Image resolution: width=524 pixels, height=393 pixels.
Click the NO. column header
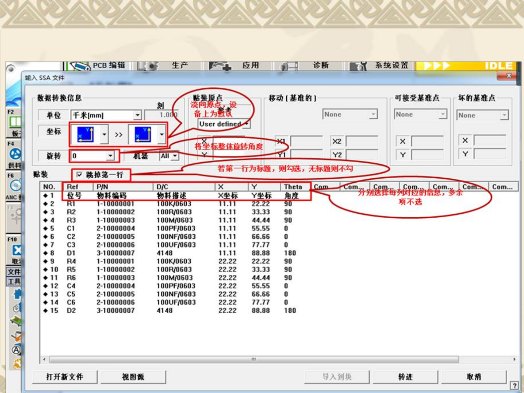tap(51, 187)
